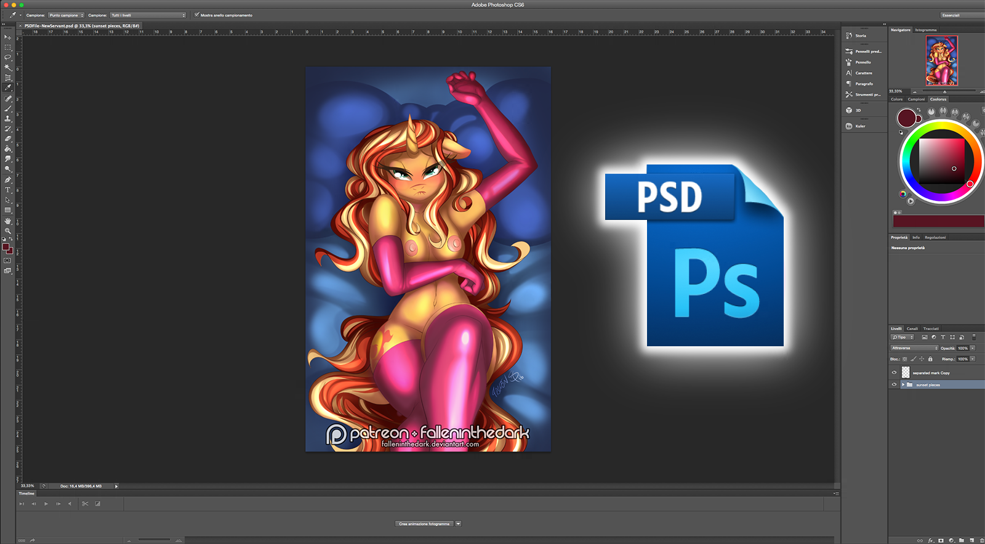
Task: Select the Magic Wand tool
Action: [7, 67]
